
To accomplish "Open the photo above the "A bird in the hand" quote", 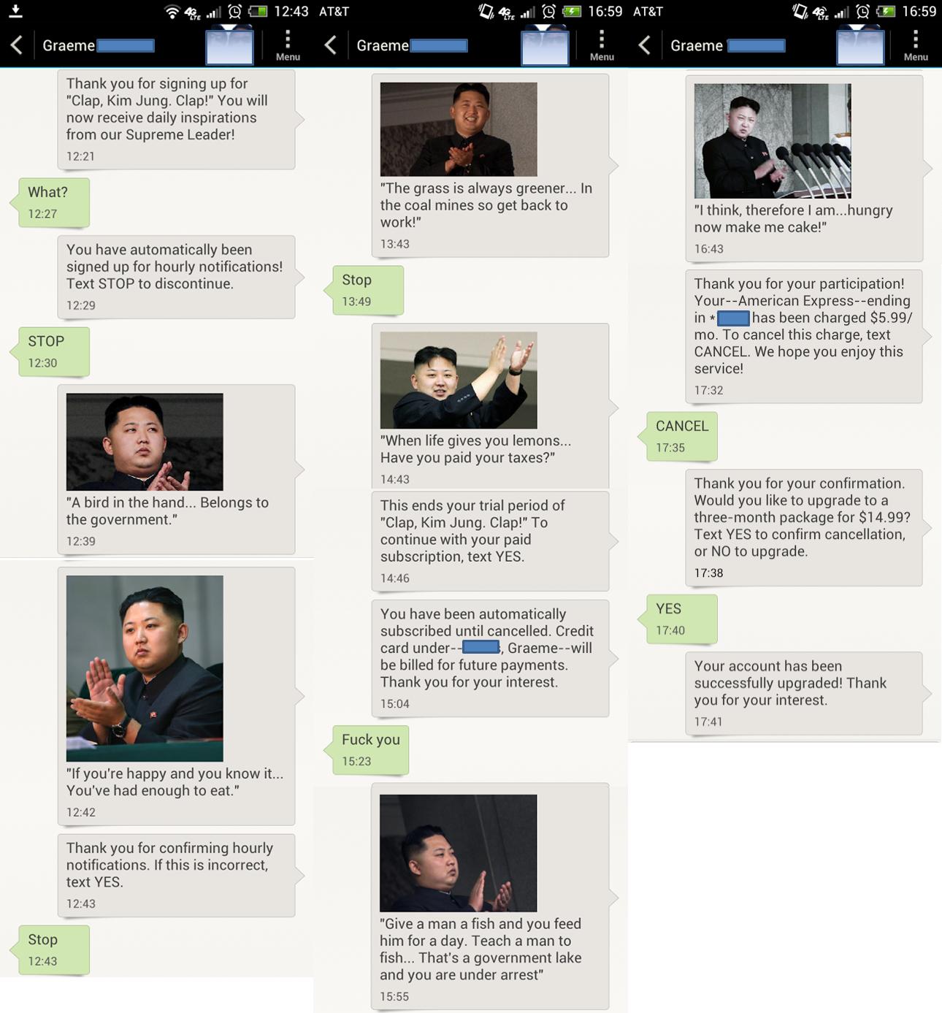I will point(145,442).
